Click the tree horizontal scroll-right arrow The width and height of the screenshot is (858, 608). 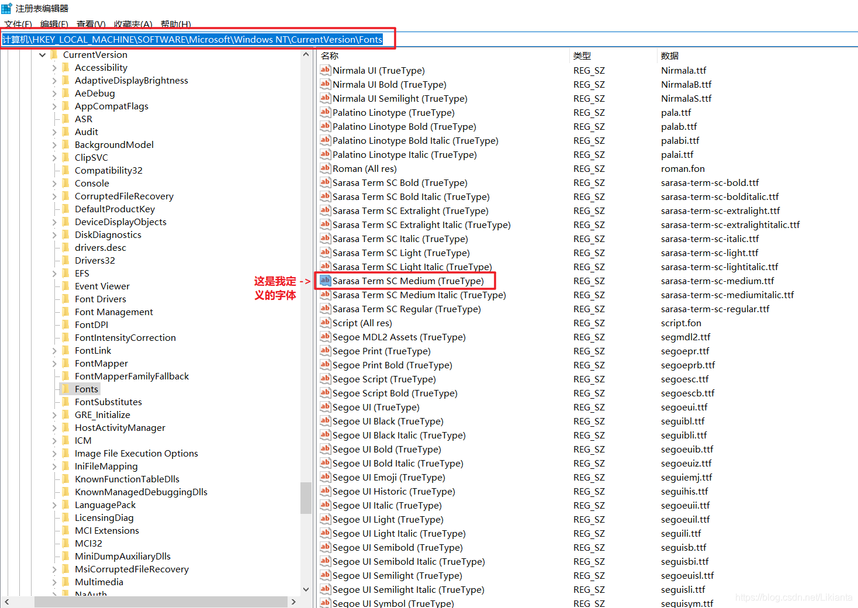[293, 602]
